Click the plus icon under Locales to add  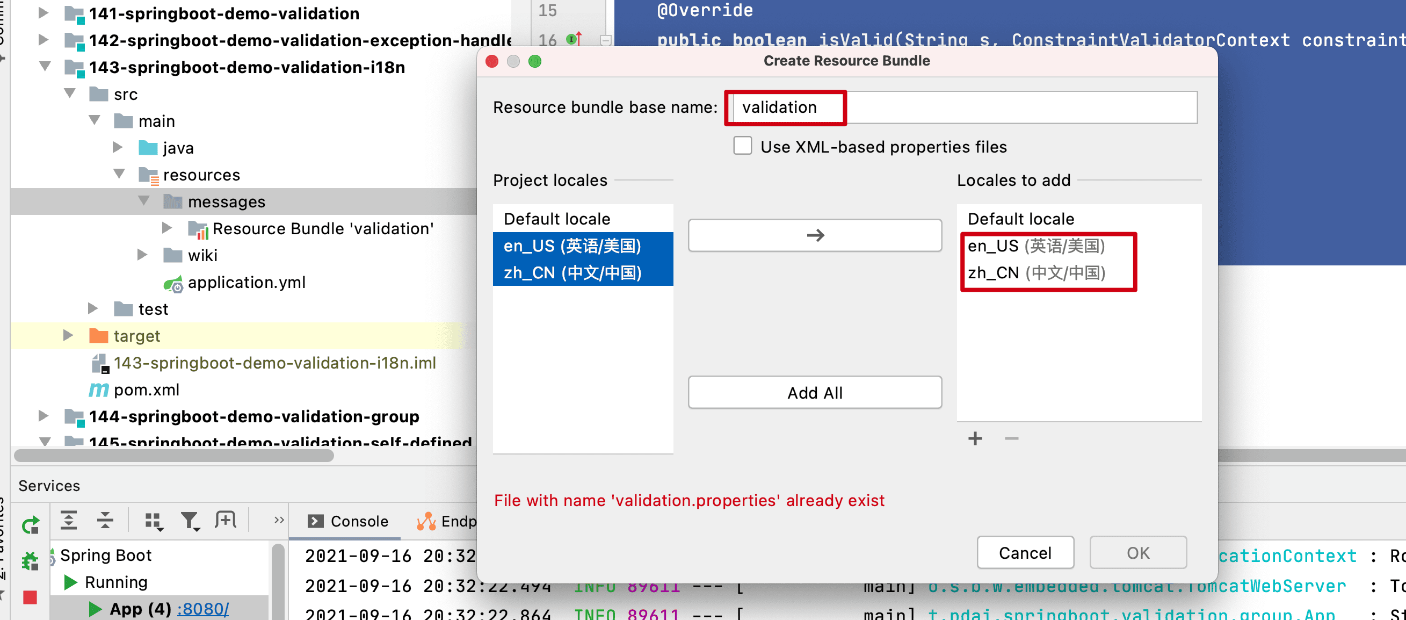point(975,438)
